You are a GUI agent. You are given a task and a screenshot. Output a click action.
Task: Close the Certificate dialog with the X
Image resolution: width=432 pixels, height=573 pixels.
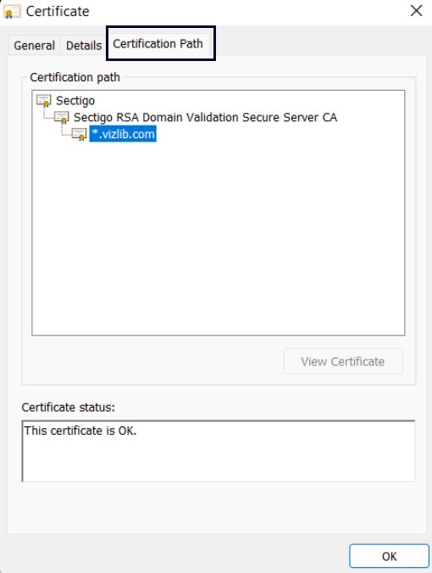tap(416, 11)
